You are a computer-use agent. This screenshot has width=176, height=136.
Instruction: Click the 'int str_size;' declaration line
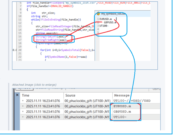pyautogui.click(x=43, y=13)
